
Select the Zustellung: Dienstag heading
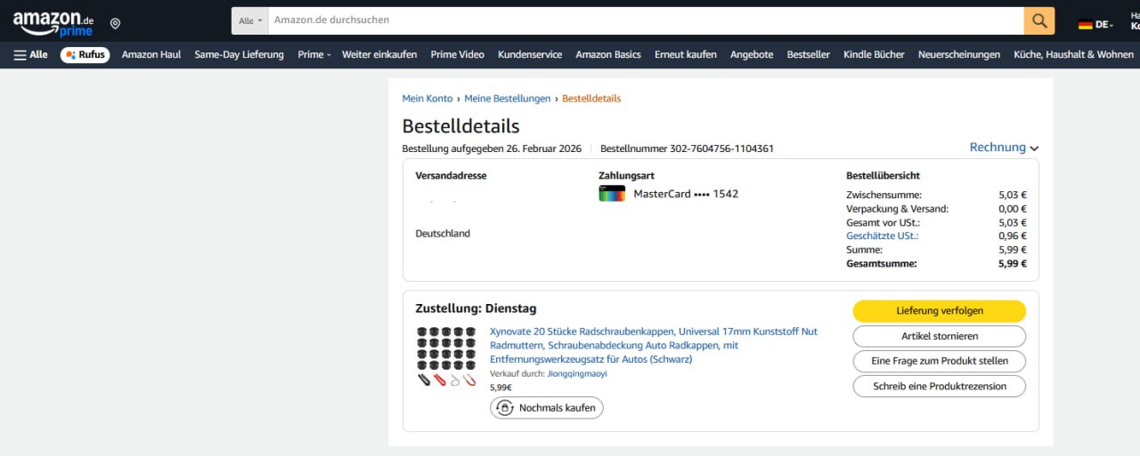tap(476, 308)
